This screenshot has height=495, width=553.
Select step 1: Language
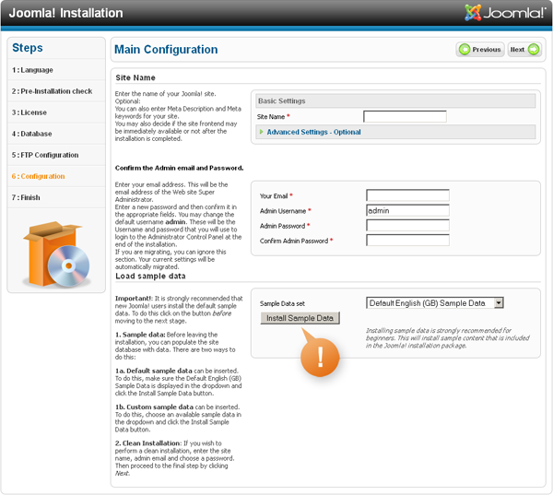point(32,70)
